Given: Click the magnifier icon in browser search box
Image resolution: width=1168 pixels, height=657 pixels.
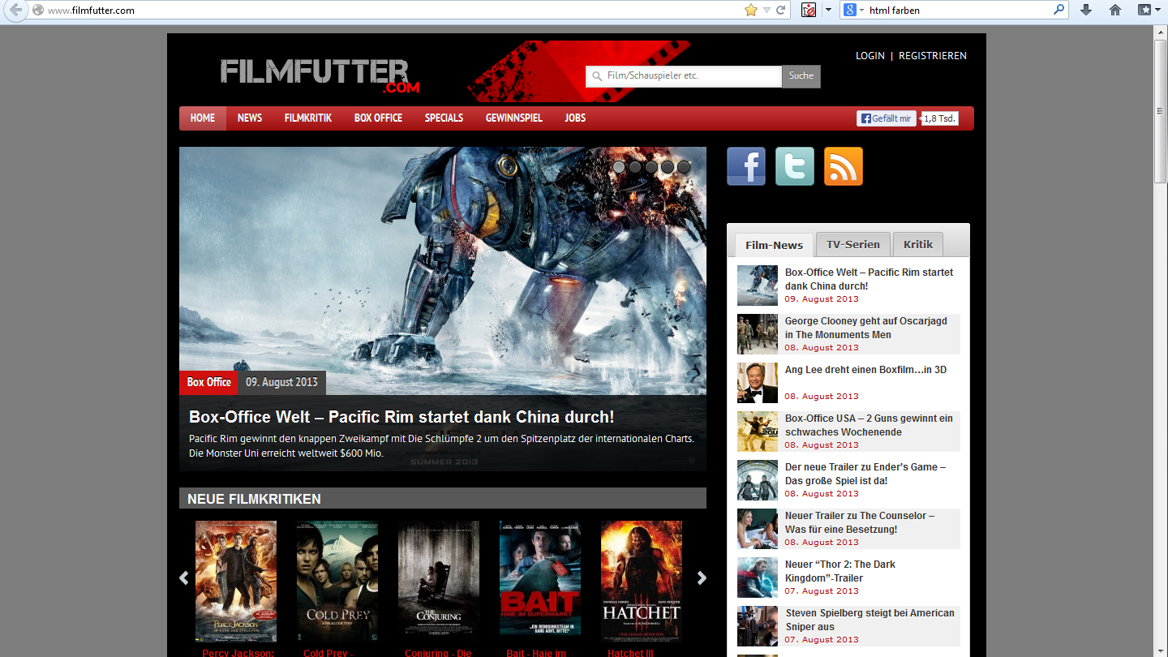Looking at the screenshot, I should coord(1059,11).
